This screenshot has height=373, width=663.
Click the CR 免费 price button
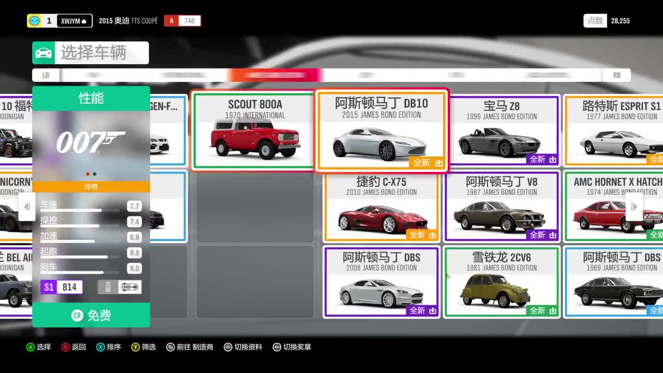coord(91,315)
